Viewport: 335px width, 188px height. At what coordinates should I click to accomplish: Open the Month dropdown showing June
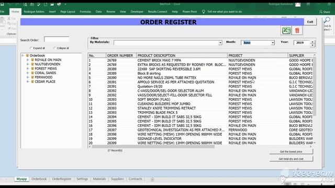[x=273, y=43]
